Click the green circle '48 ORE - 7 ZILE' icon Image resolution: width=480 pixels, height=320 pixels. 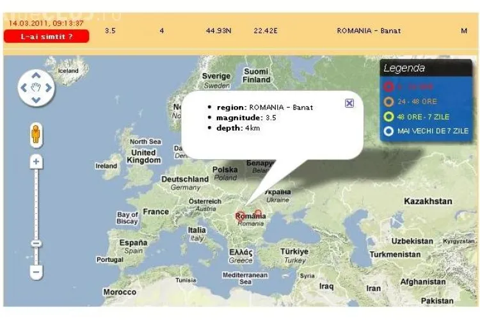pos(388,116)
